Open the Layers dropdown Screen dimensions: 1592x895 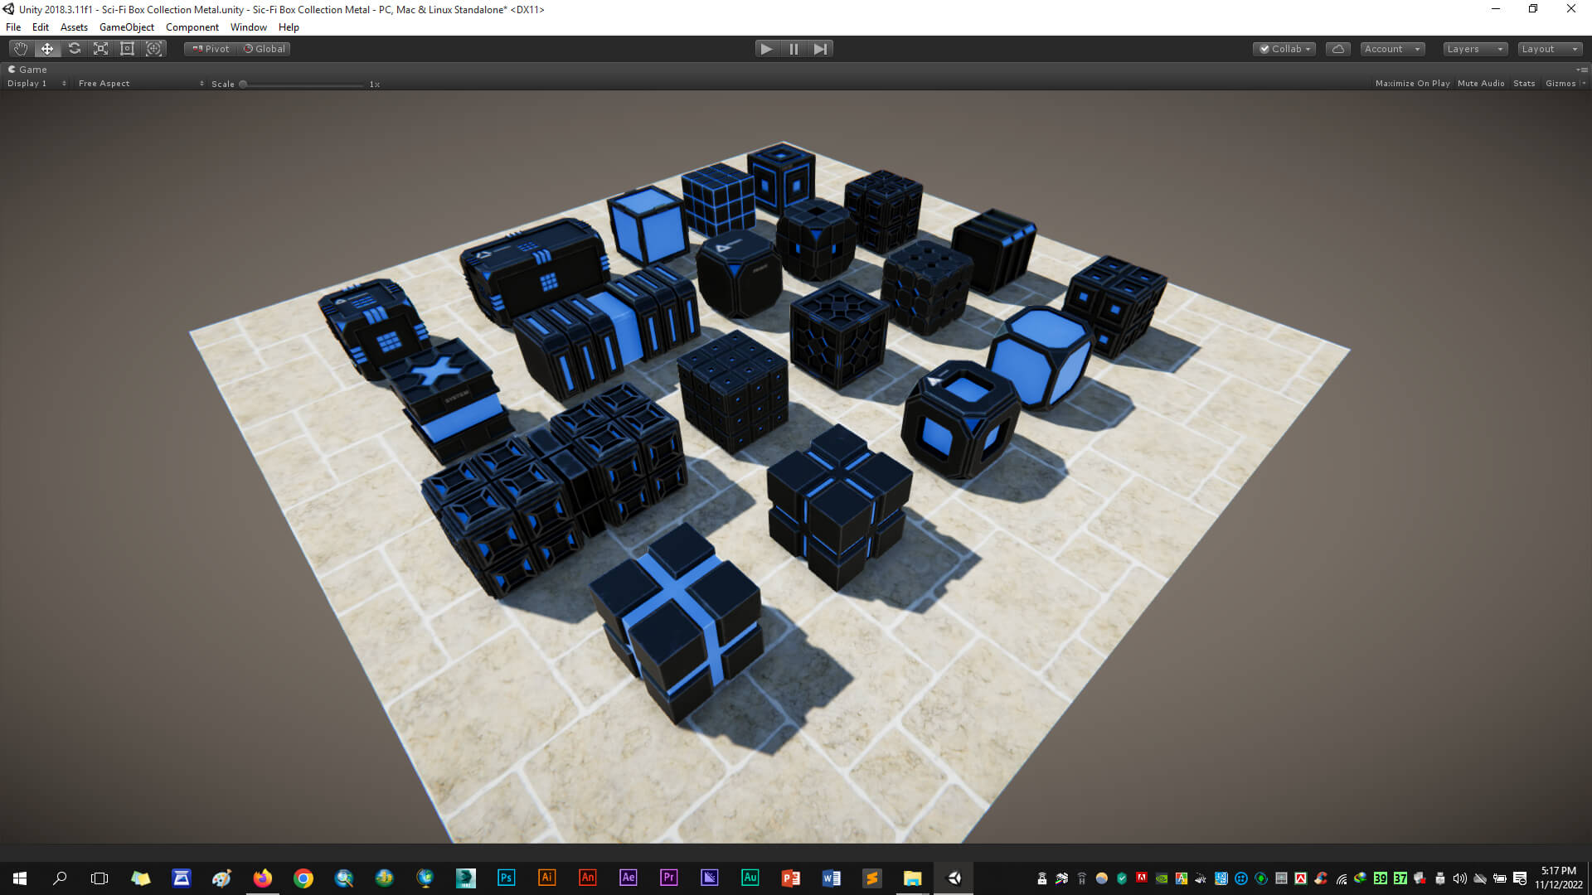point(1474,49)
